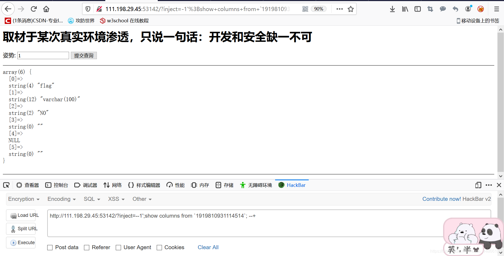Switch to the HackBar tab

292,185
